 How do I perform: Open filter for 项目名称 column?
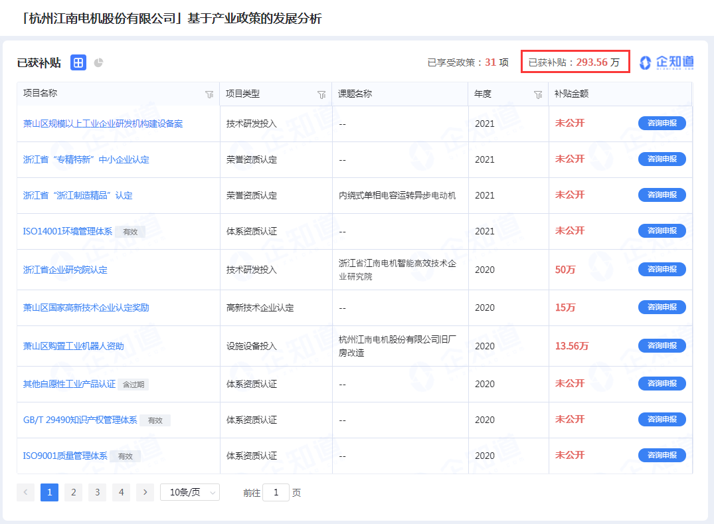click(x=209, y=94)
